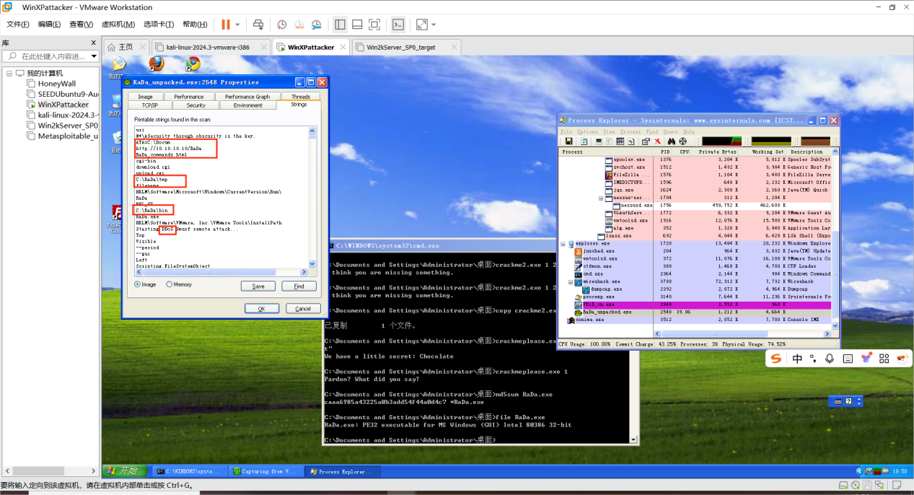The image size is (914, 495).
Task: Click the library search input field
Action: (x=48, y=56)
